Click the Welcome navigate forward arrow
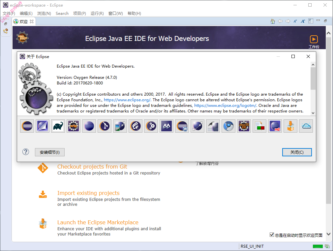The height and width of the screenshot is (251, 333). point(288,21)
